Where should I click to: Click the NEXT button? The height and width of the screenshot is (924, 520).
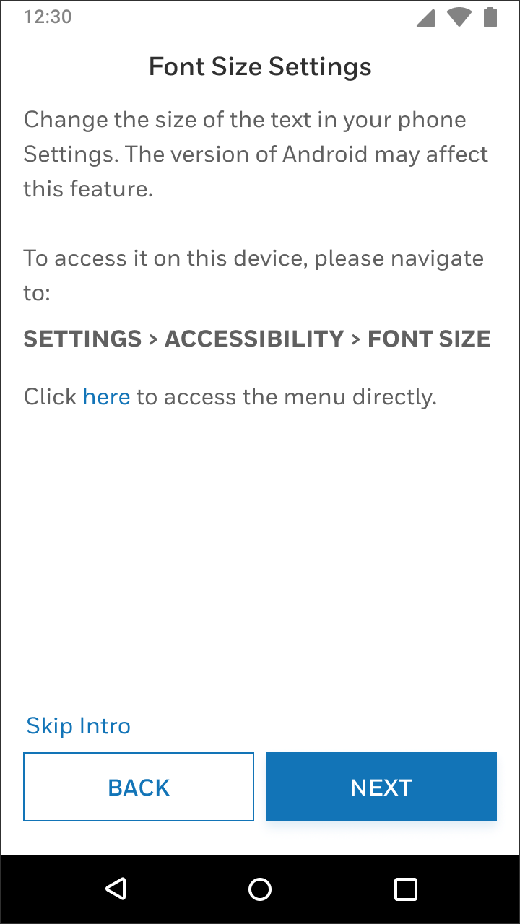(x=381, y=787)
